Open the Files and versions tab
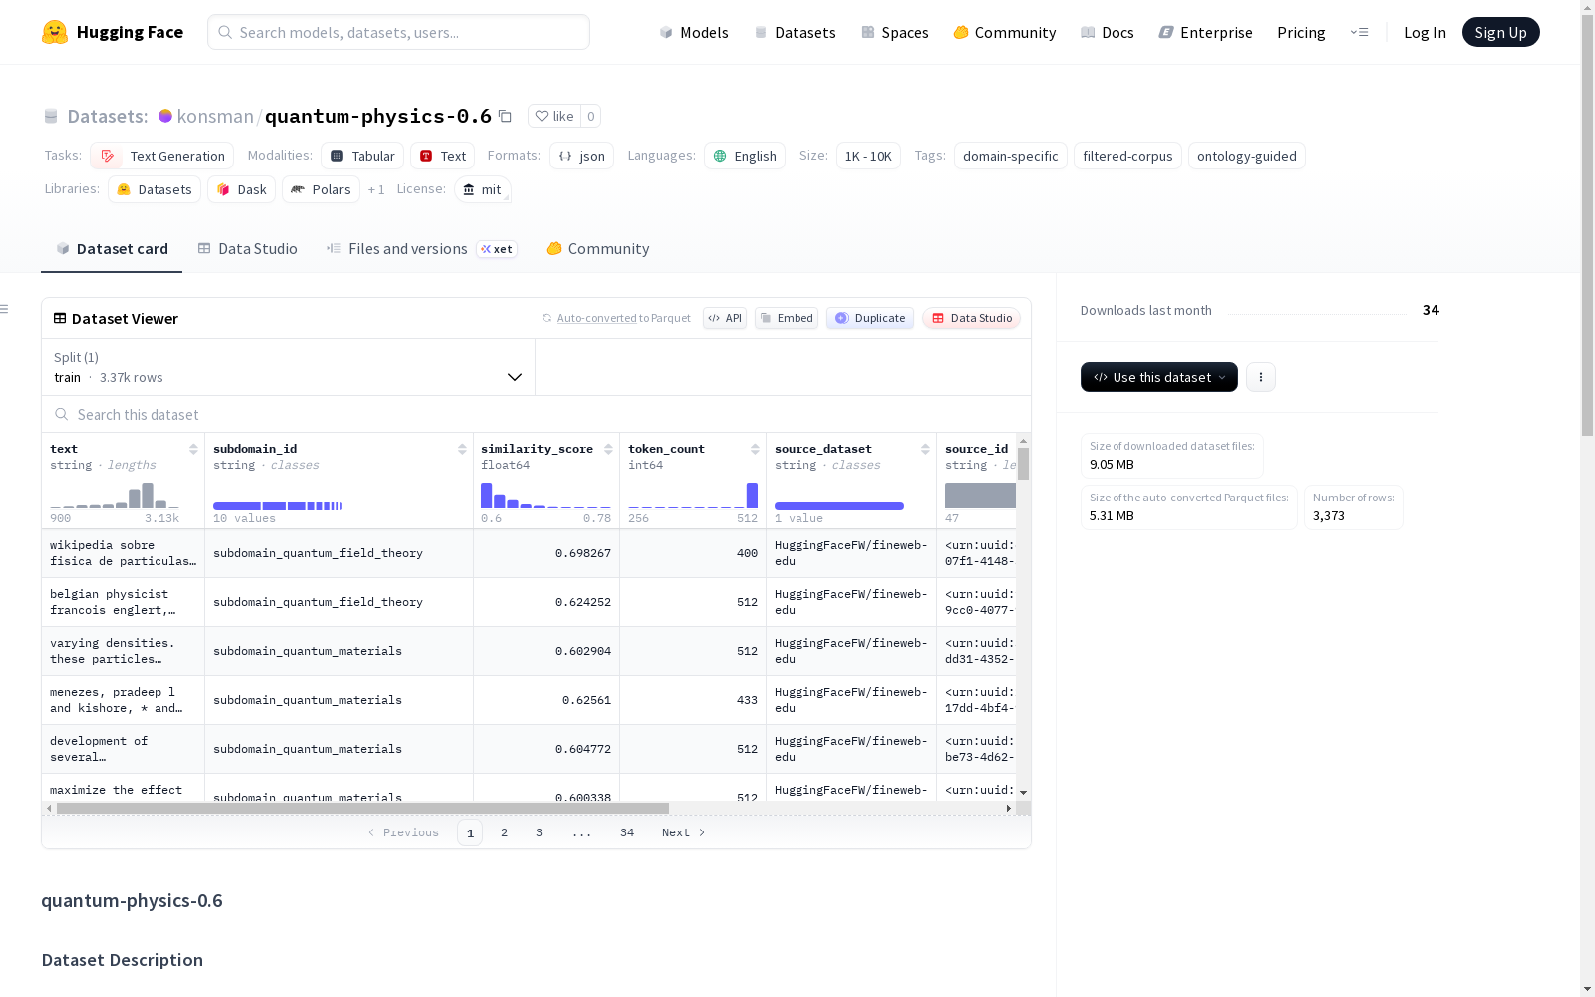Screen dimensions: 1595x997 [422, 249]
